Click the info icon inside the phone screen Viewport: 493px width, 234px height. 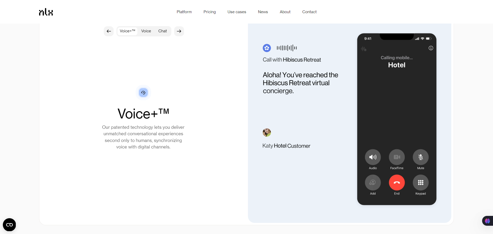[431, 48]
